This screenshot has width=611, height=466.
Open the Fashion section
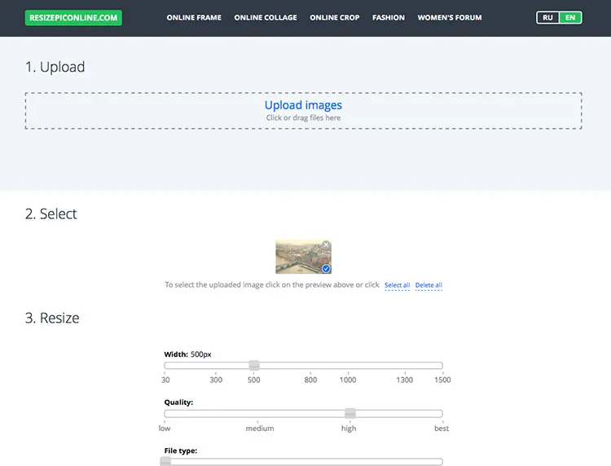point(389,18)
